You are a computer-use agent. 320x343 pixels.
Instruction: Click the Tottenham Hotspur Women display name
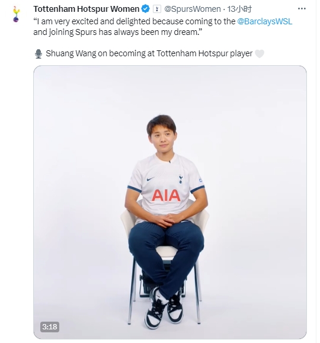tap(87, 9)
